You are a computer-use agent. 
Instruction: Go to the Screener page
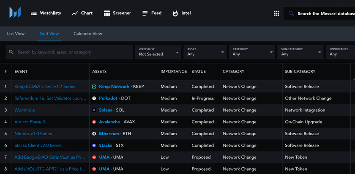pos(117,13)
